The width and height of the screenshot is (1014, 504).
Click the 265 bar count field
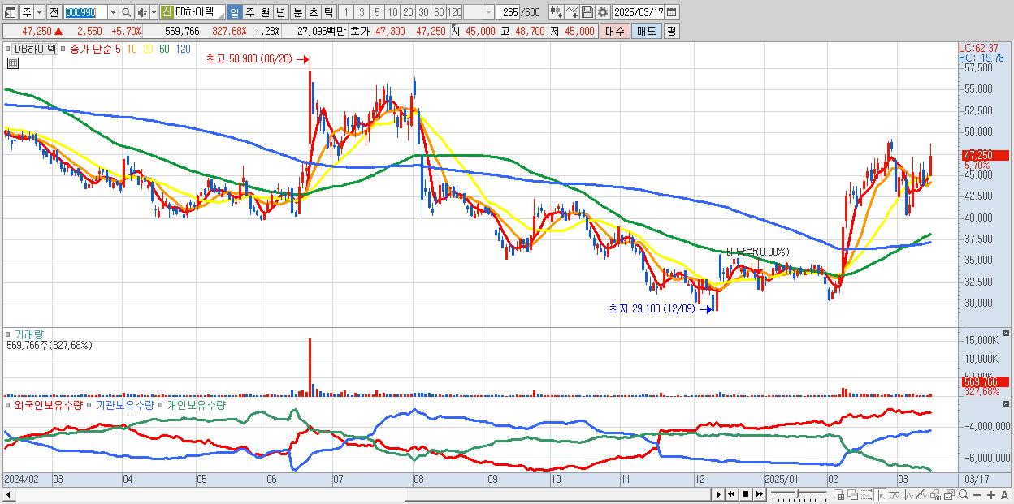coord(508,12)
